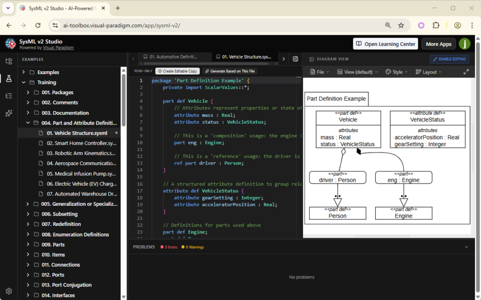This screenshot has width=481, height=300.
Task: Collapse the Training folder
Action: coord(23,82)
